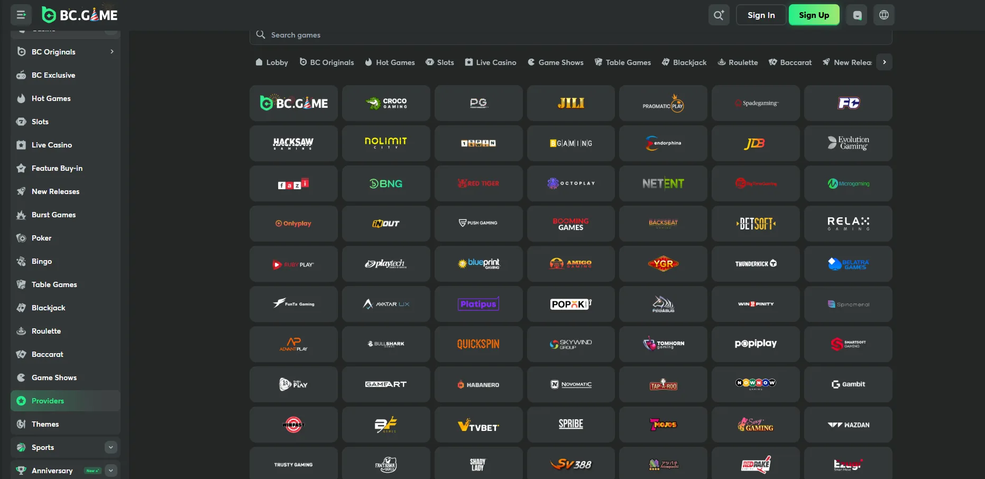Image resolution: width=985 pixels, height=479 pixels.
Task: Click the globe language icon
Action: (x=884, y=15)
